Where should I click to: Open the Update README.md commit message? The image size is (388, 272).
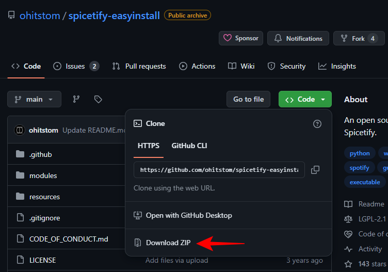pos(94,130)
